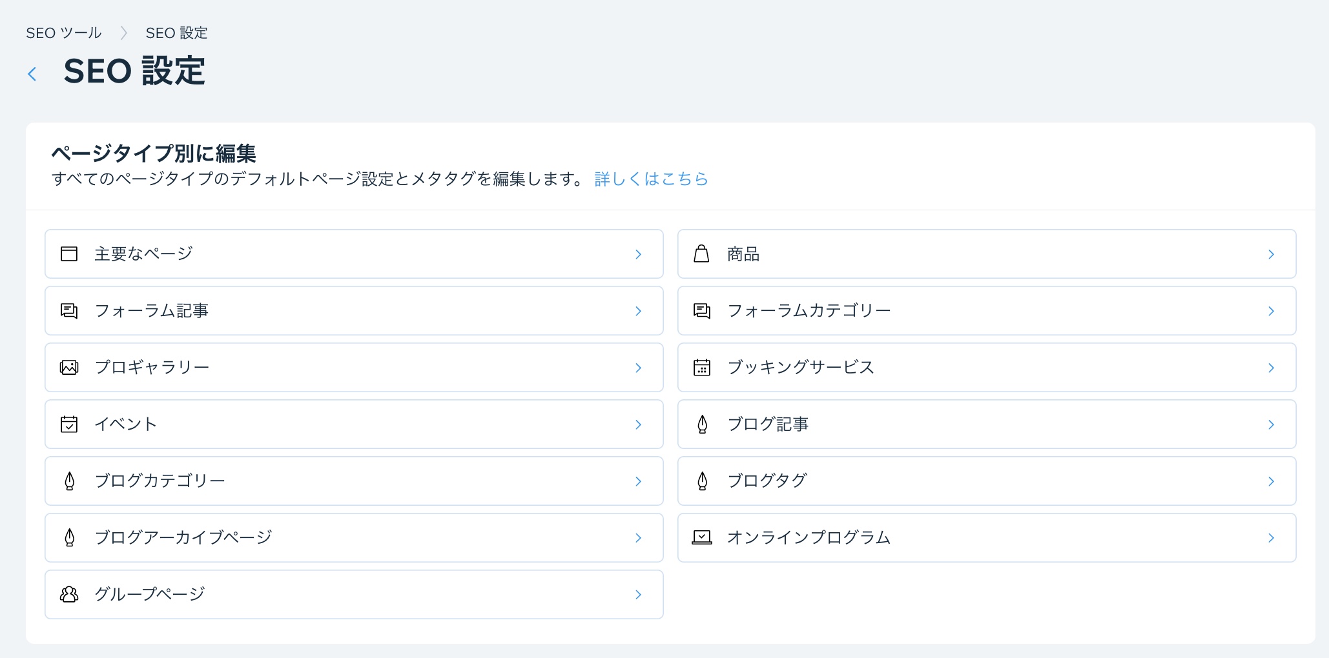The height and width of the screenshot is (658, 1329).
Task: Click the window icon for 主要なページ
Action: coord(69,254)
